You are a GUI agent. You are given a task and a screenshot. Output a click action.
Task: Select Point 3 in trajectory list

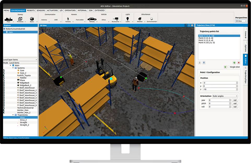206,40
